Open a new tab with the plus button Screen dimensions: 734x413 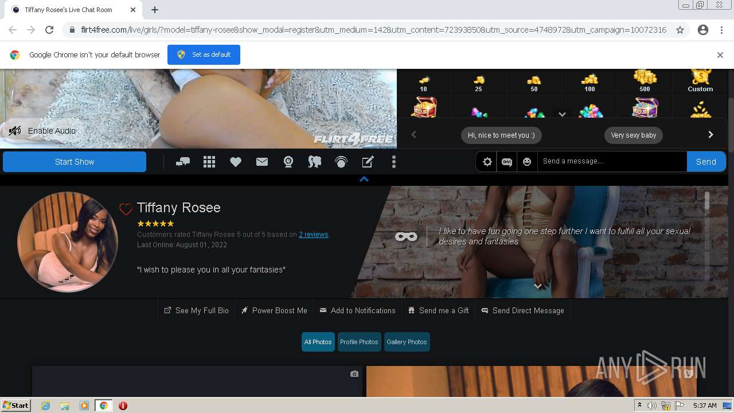coord(155,10)
